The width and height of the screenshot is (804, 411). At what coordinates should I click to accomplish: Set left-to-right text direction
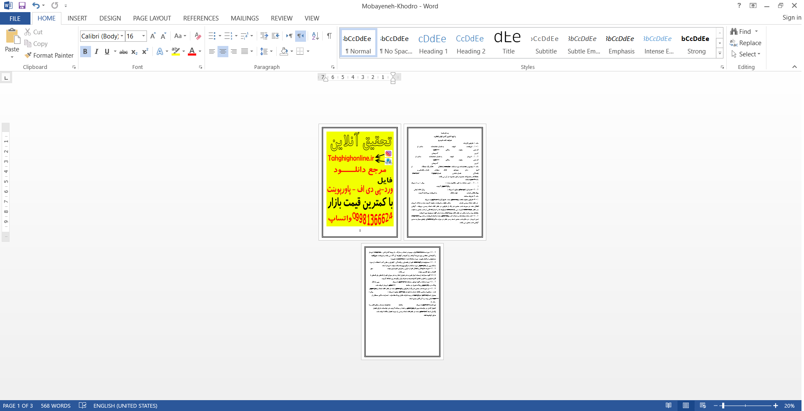(x=289, y=36)
